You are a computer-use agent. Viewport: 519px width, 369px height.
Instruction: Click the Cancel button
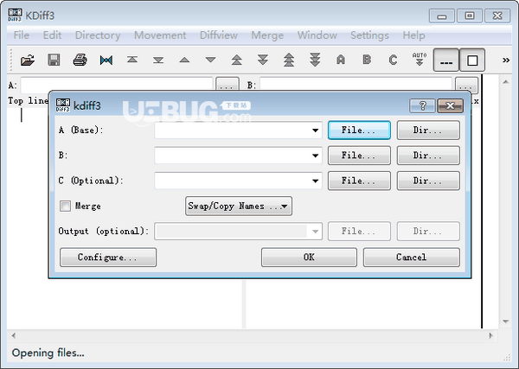click(x=412, y=257)
